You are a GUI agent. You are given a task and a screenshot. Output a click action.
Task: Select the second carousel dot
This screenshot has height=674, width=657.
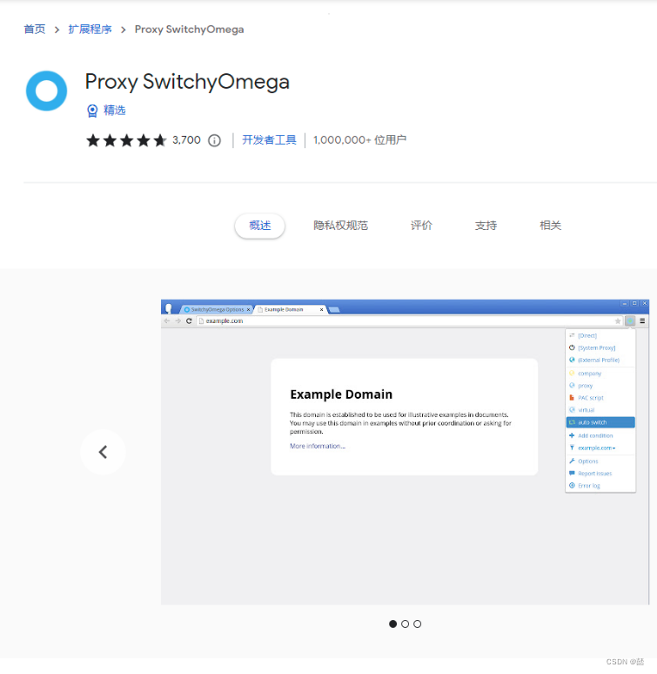click(x=405, y=623)
